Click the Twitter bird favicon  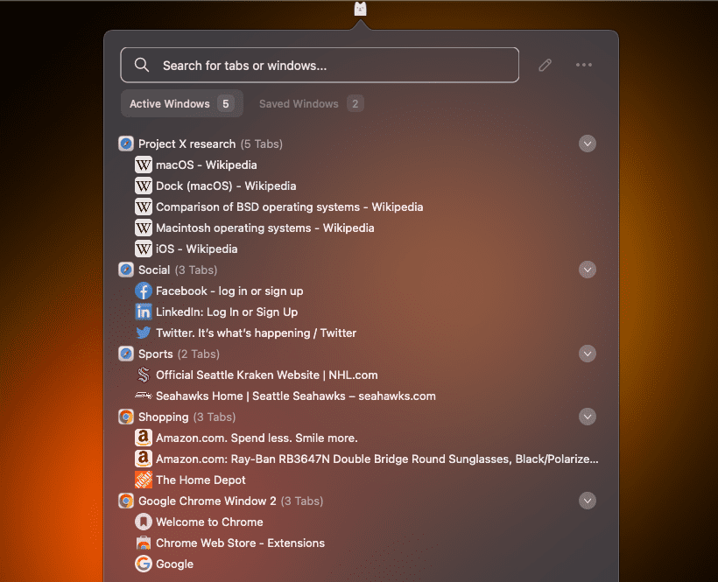click(x=144, y=333)
